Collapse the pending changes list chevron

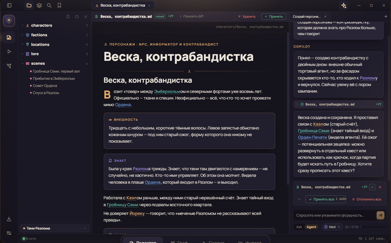(299, 199)
